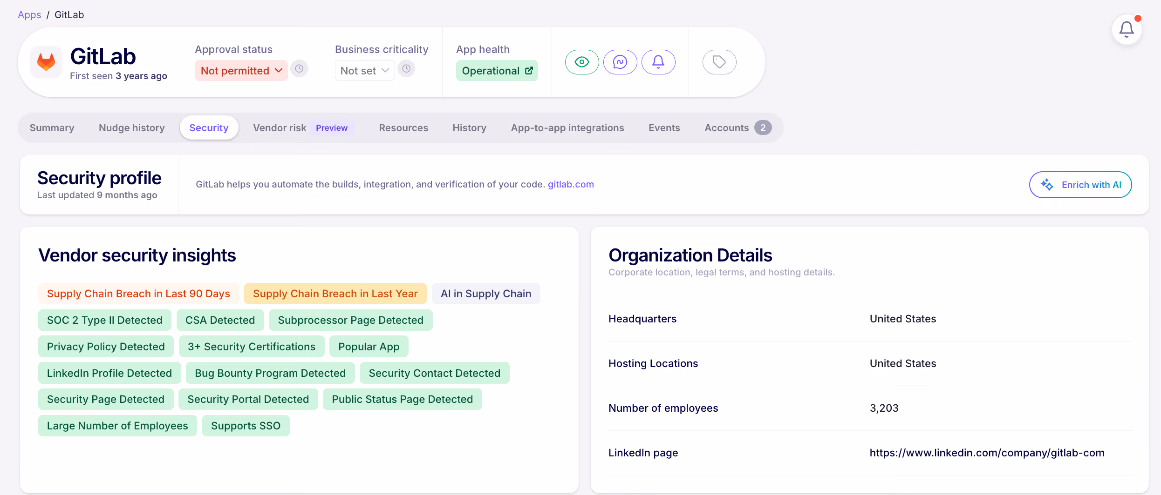Click the Organization Details heading

(x=690, y=255)
